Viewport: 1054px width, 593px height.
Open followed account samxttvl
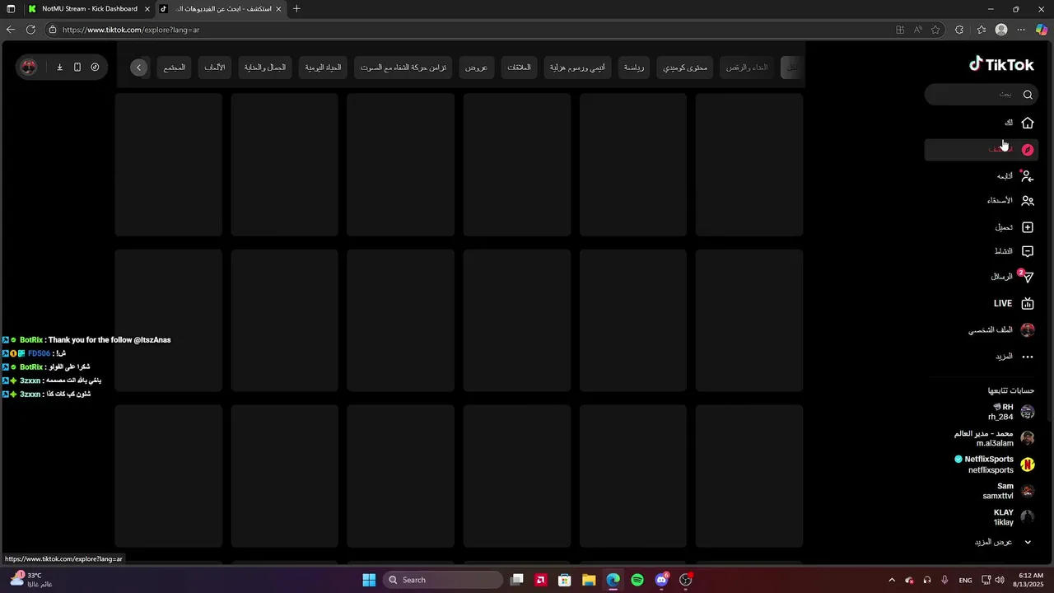tap(1008, 491)
